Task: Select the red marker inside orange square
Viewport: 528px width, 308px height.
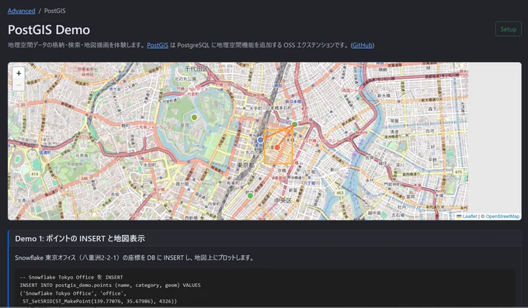Action: (277, 147)
